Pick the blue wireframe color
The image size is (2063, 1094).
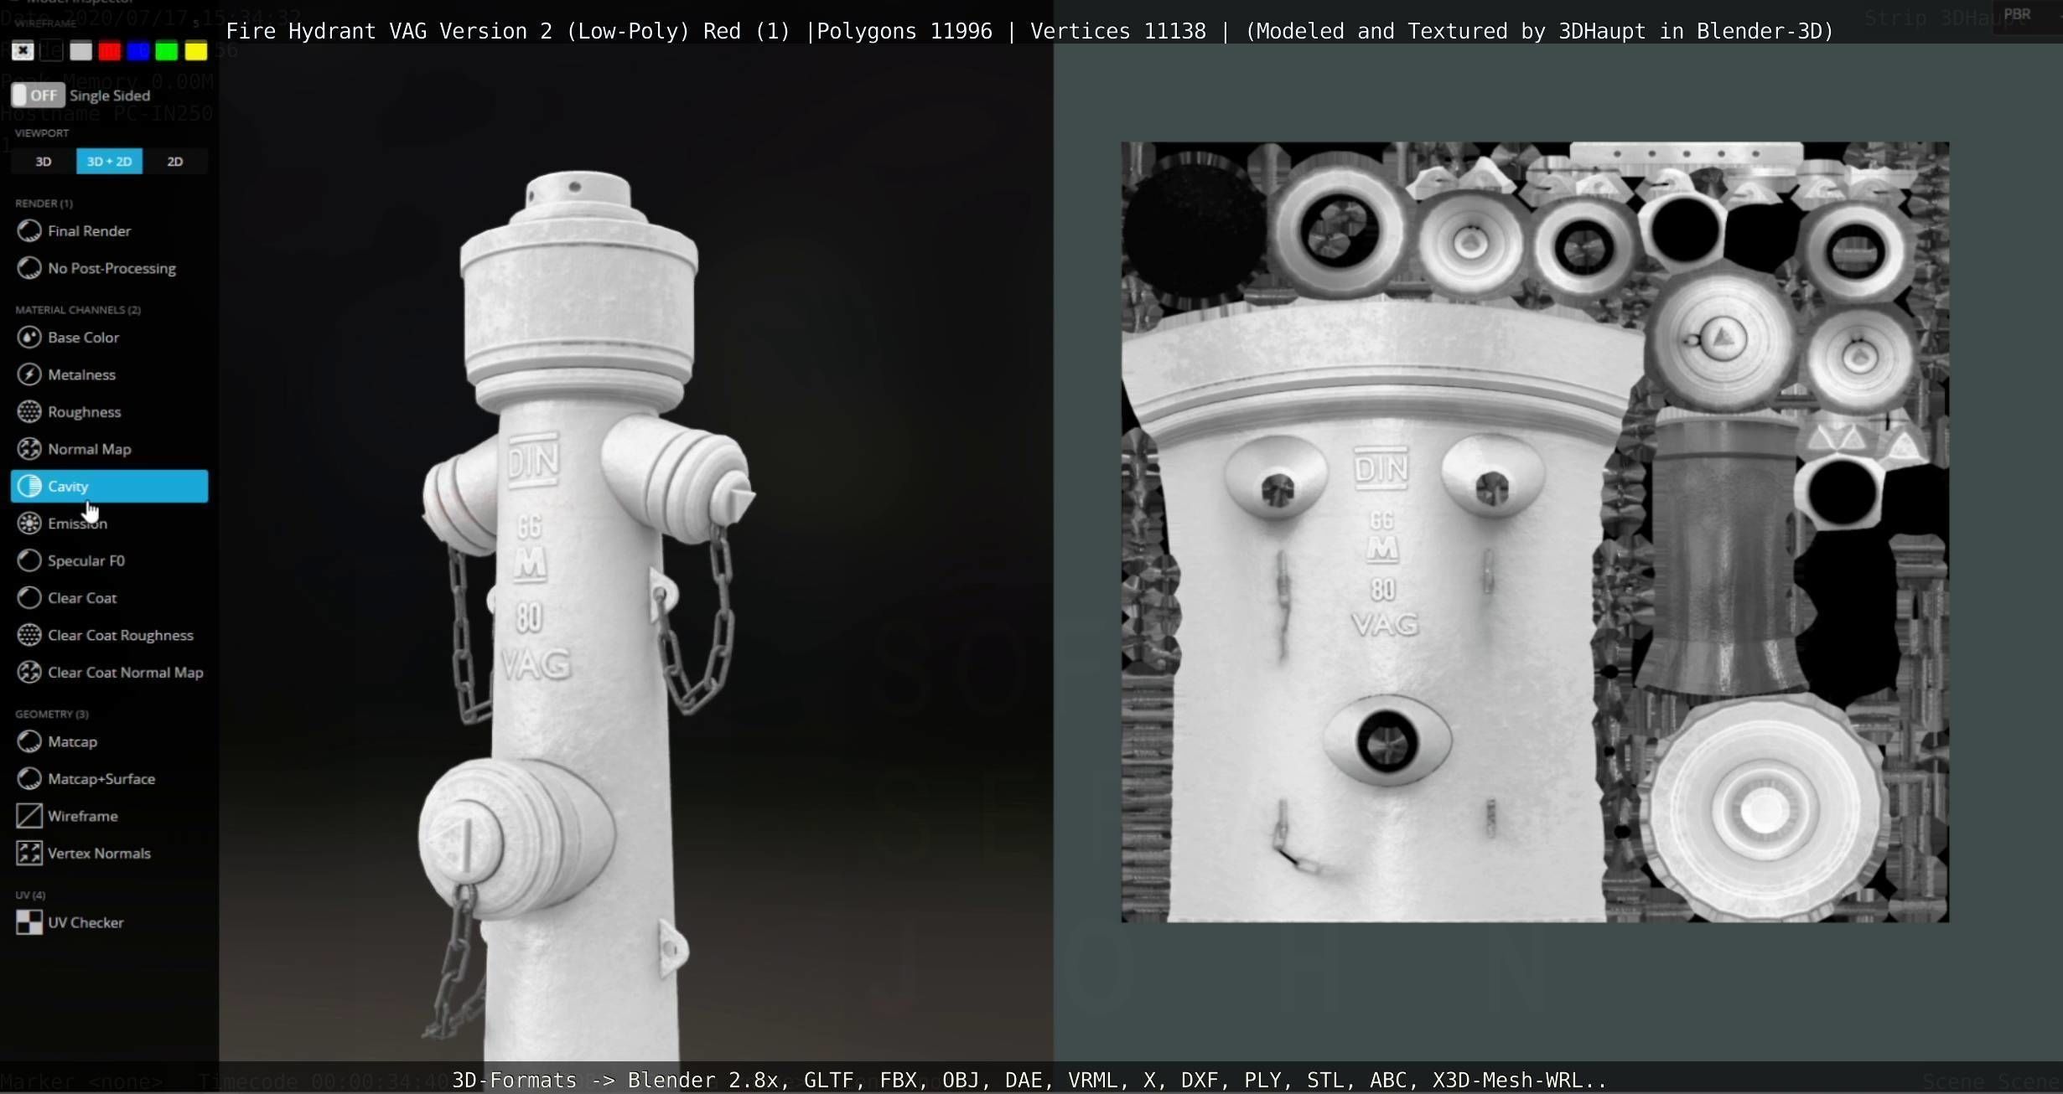tap(138, 51)
